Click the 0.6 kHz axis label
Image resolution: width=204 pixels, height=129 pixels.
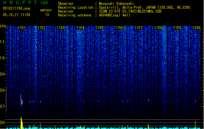pyautogui.click(x=3, y=123)
